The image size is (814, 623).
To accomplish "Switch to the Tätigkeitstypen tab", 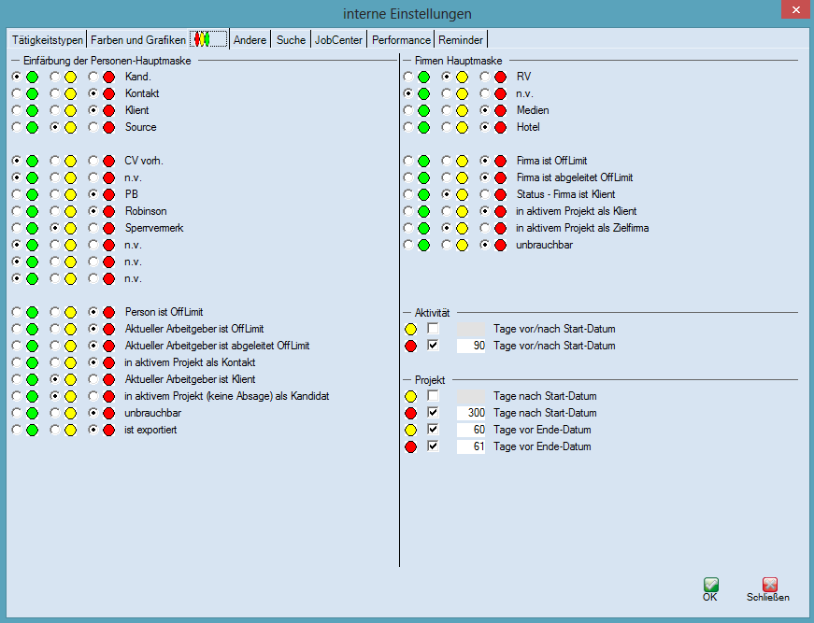I will [47, 40].
